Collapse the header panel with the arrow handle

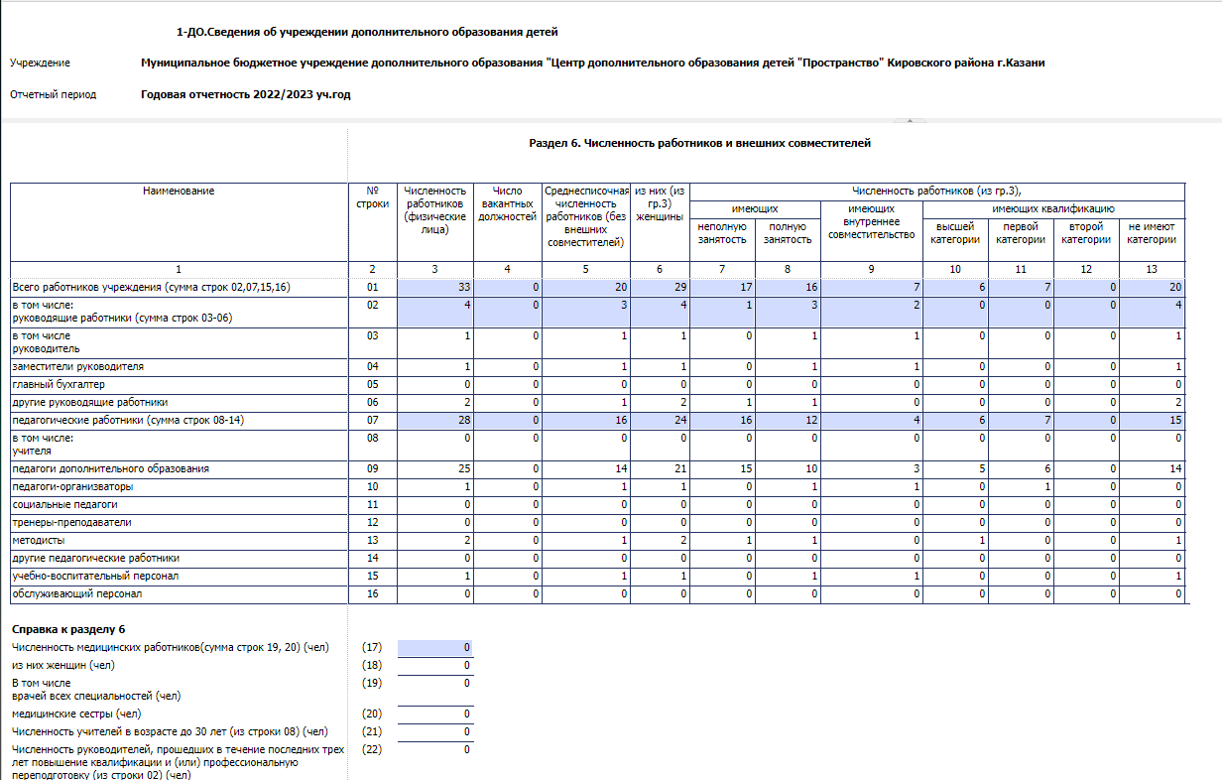point(911,121)
